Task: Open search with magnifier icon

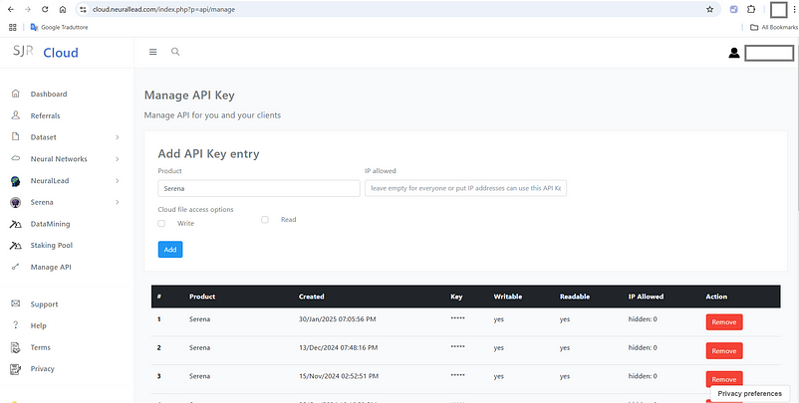Action: pyautogui.click(x=175, y=52)
